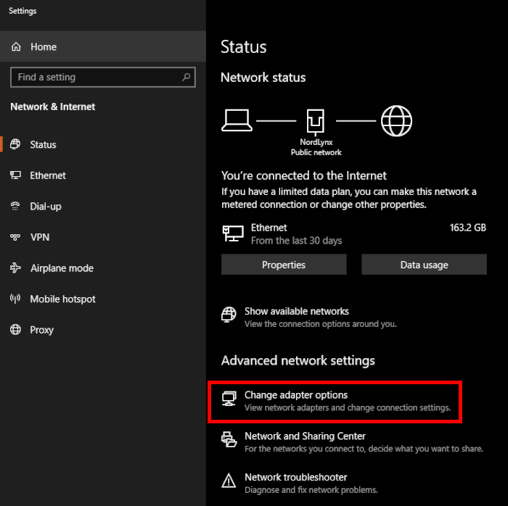The image size is (508, 506).
Task: Click the Dial-up phone icon
Action: click(x=15, y=206)
